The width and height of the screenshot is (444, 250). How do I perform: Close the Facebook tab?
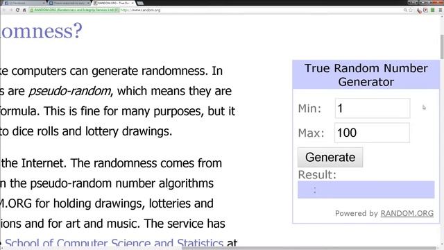coord(44,3)
